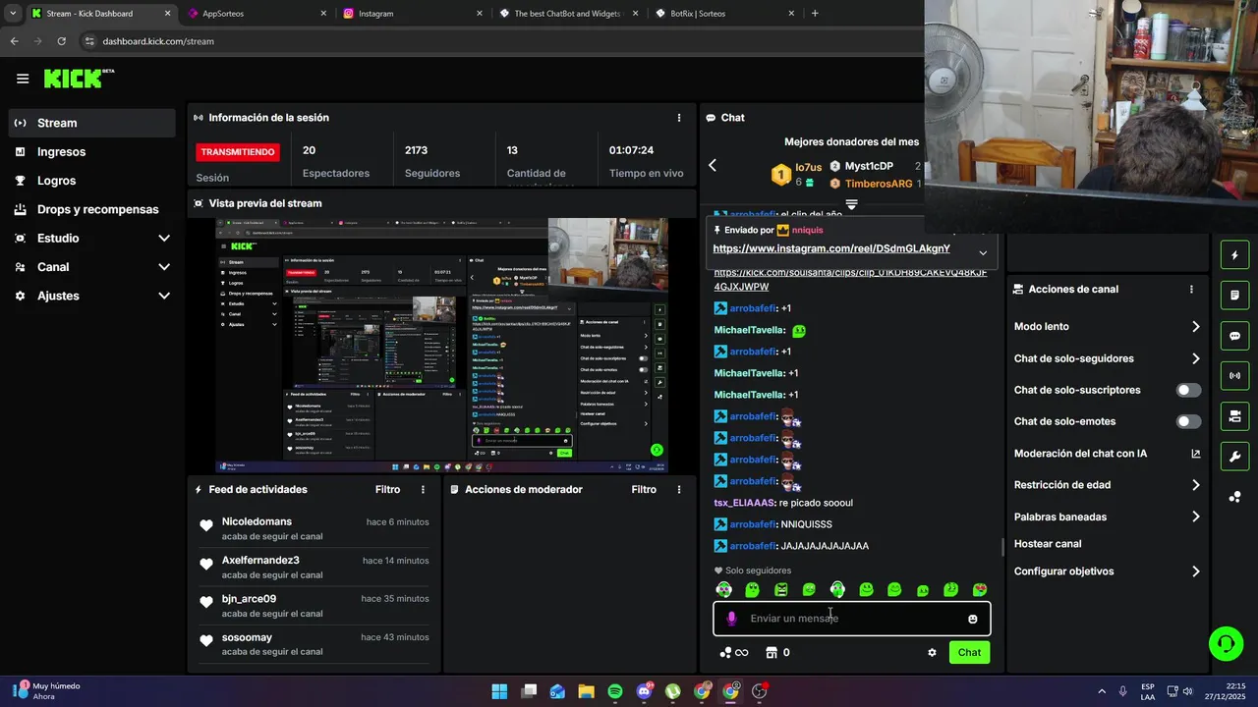Focus the Enviar un mensaje input

click(851, 619)
